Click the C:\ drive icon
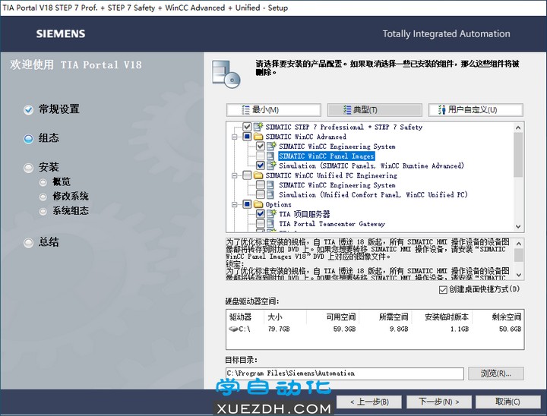Image resolution: width=547 pixels, height=416 pixels. (x=233, y=329)
